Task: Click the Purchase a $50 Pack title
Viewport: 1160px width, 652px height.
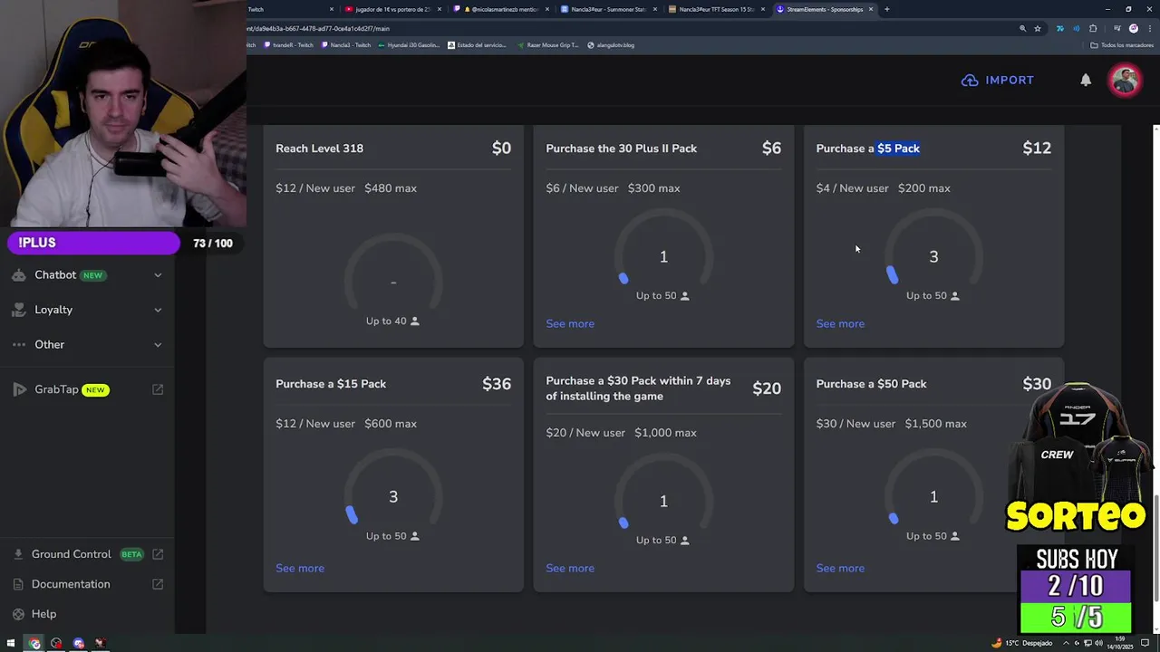Action: coord(871,384)
